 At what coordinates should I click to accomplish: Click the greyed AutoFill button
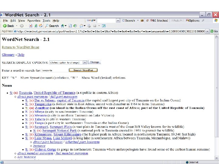177,21
